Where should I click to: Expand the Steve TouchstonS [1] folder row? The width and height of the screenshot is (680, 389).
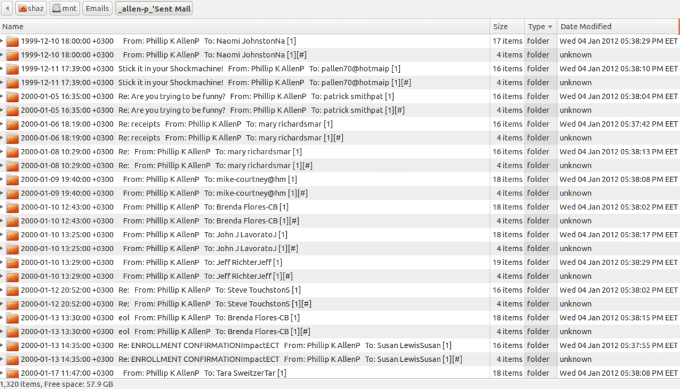click(x=2, y=290)
